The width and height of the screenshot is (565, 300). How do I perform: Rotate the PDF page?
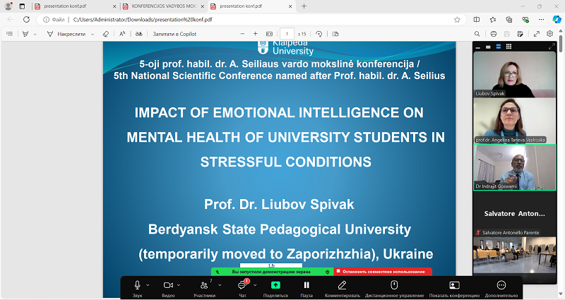pos(319,34)
